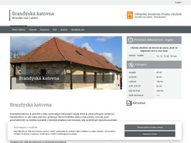
Task: Click the clock icon by Otevírací doba
Action: coord(130,40)
